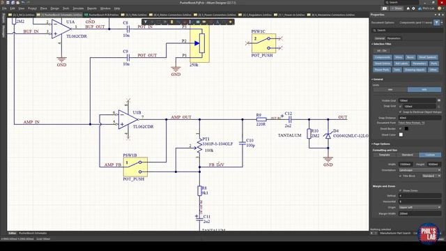This screenshot has height=251, width=446.
Task: Toggle the Power Ports selection filter
Action: click(382, 70)
